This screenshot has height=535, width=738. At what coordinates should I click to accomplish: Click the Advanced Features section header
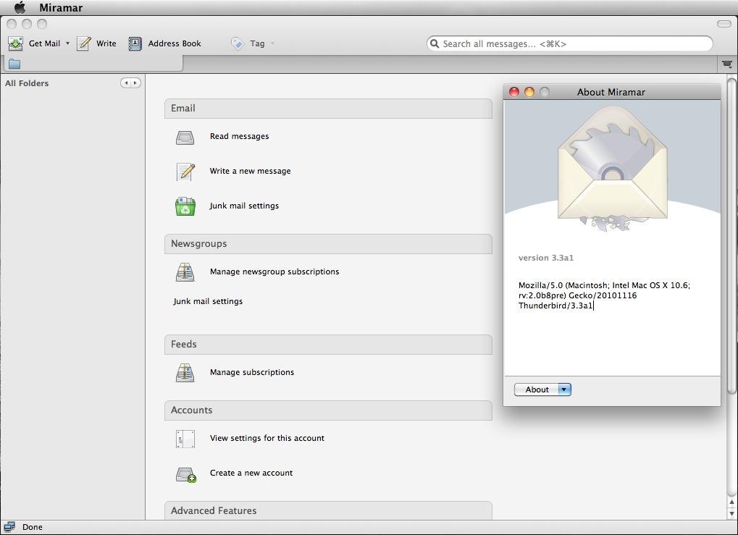click(x=328, y=510)
